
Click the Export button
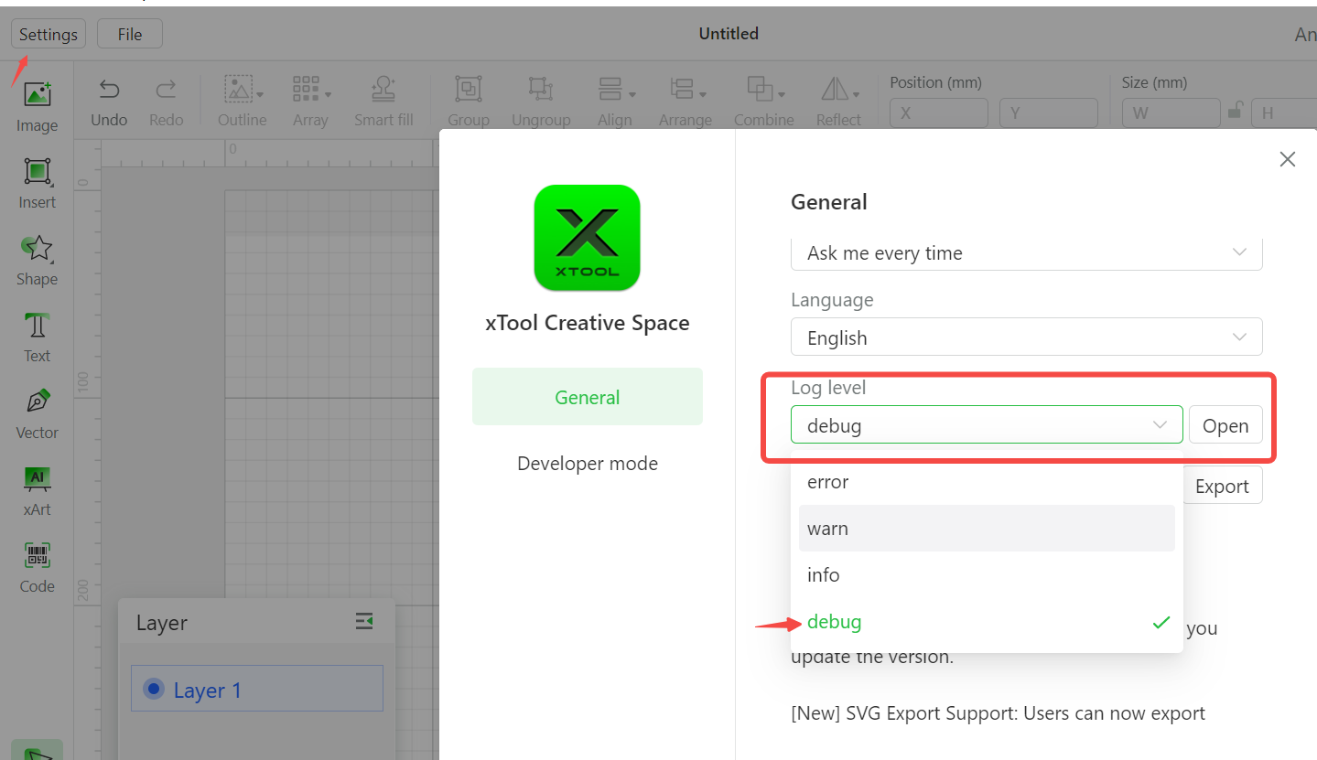tap(1223, 486)
